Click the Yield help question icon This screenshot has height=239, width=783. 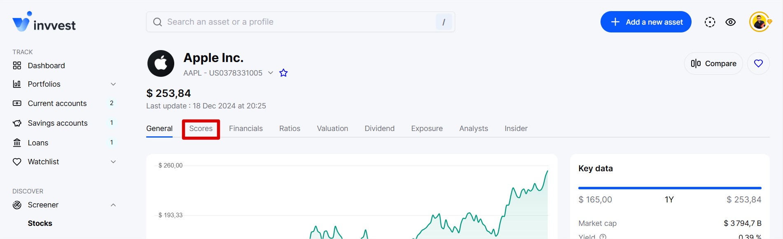[x=603, y=237]
